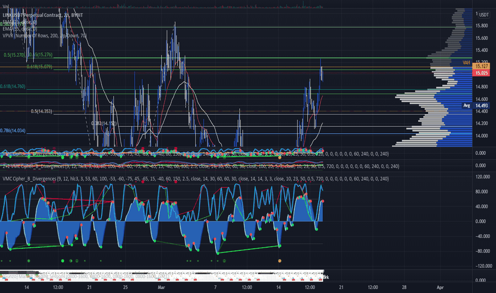The width and height of the screenshot is (496, 293).
Task: Select the Gunzo Market Trading Sessions legend
Action: 85,276
